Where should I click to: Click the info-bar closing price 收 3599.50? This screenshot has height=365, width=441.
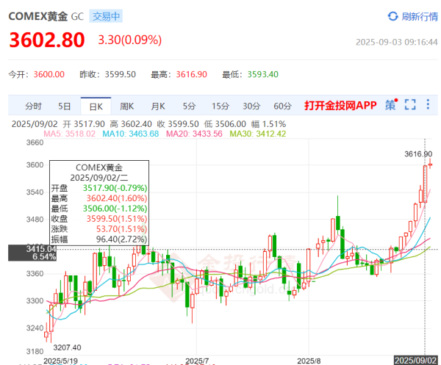pos(178,124)
